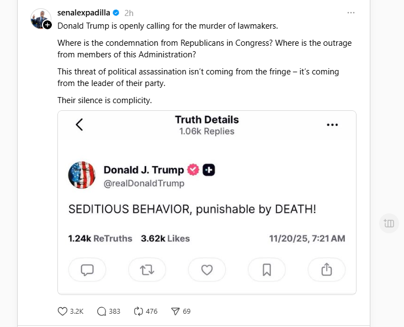Click the back arrow in Truth Details
This screenshot has height=327, width=404.
tap(79, 125)
